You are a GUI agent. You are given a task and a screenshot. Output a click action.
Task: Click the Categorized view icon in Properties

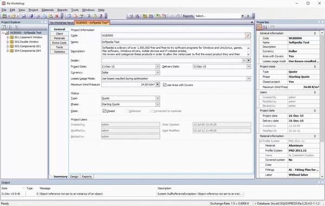(259, 27)
